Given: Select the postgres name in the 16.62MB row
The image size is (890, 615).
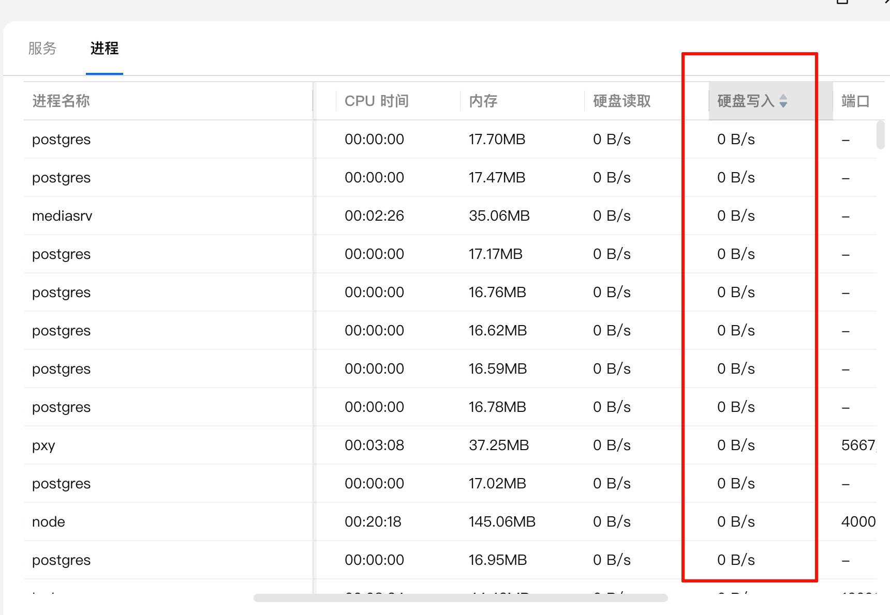Looking at the screenshot, I should 61,331.
